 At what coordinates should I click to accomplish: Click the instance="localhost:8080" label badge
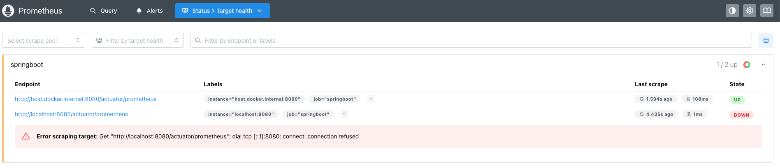(x=241, y=114)
